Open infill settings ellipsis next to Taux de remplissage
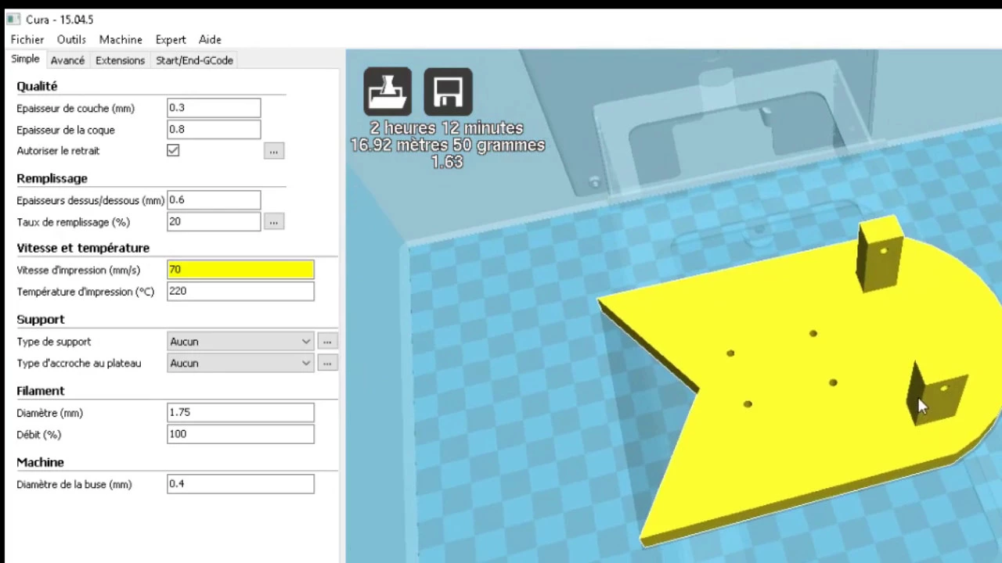 273,222
